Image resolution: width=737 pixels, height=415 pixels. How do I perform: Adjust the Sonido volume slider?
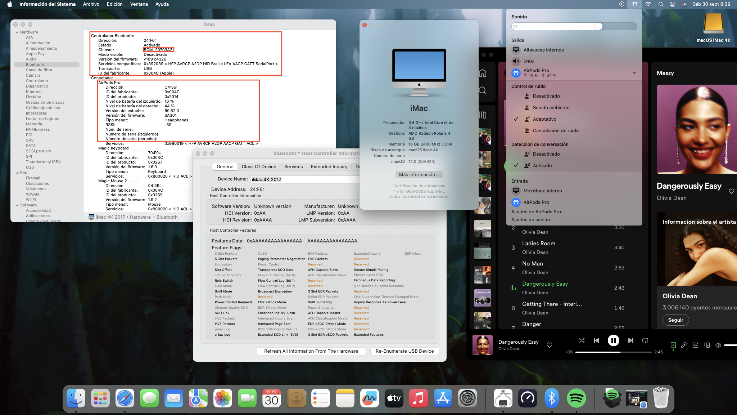click(574, 26)
